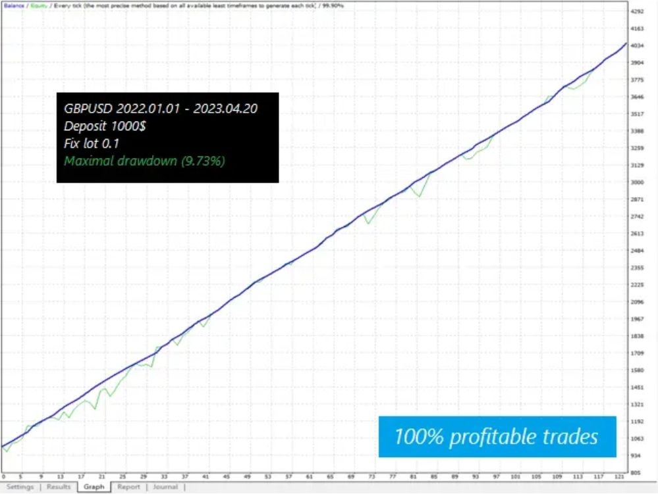Click the 3000 value on price axis

(637, 182)
